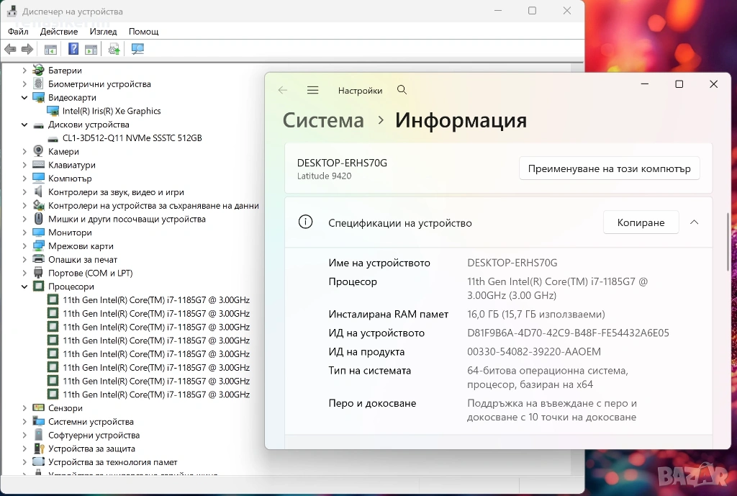Collapse Спецификации на устройство section chevron

tap(694, 222)
